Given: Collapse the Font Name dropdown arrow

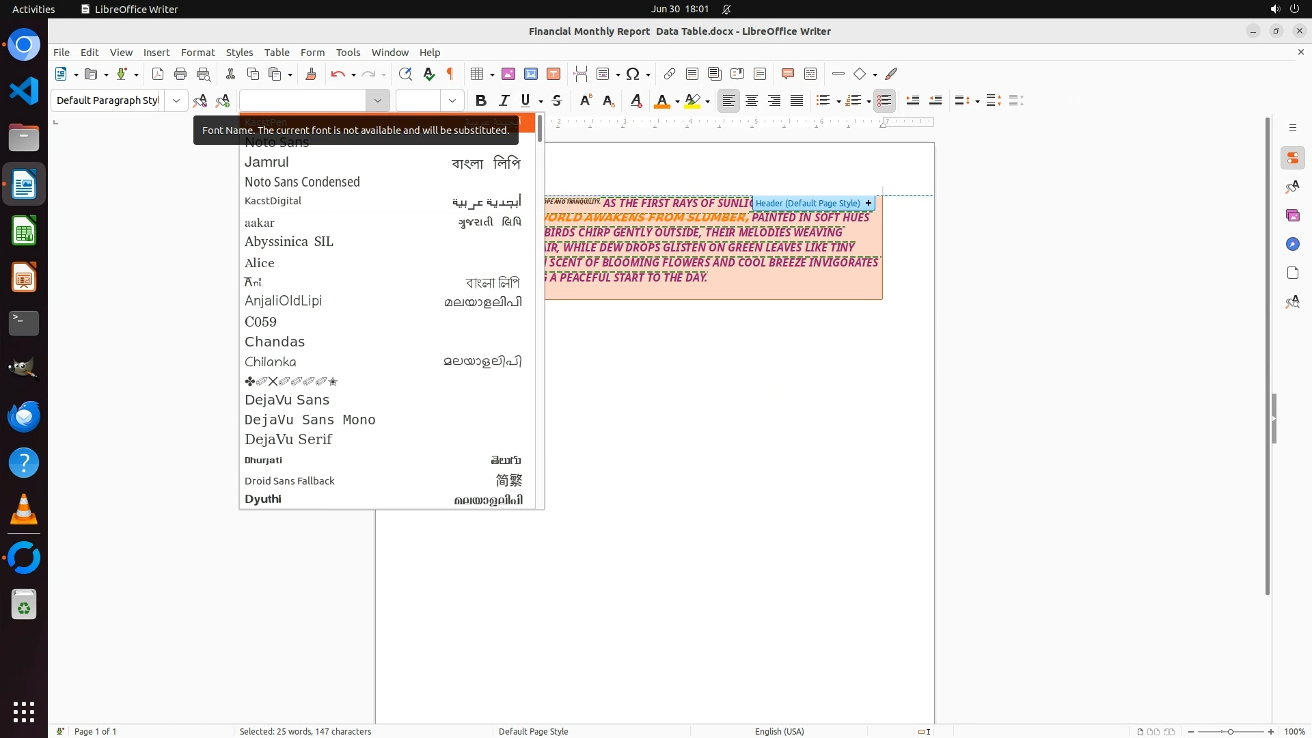Looking at the screenshot, I should click(377, 100).
